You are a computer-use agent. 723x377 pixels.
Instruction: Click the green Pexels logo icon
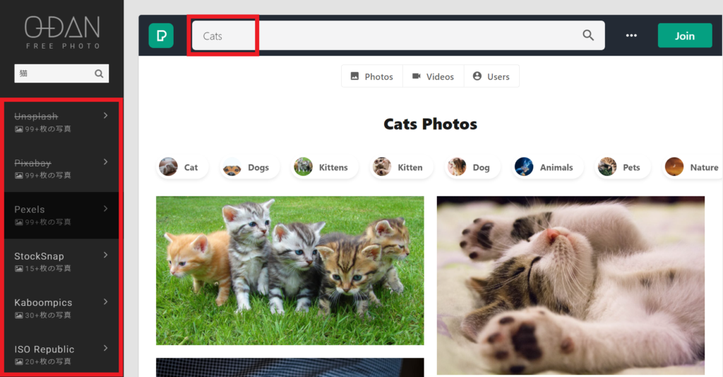pos(161,35)
